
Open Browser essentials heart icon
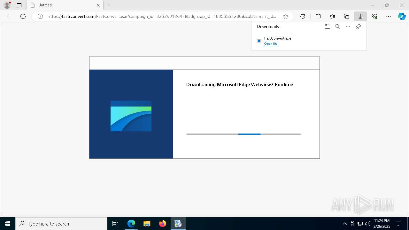click(374, 16)
